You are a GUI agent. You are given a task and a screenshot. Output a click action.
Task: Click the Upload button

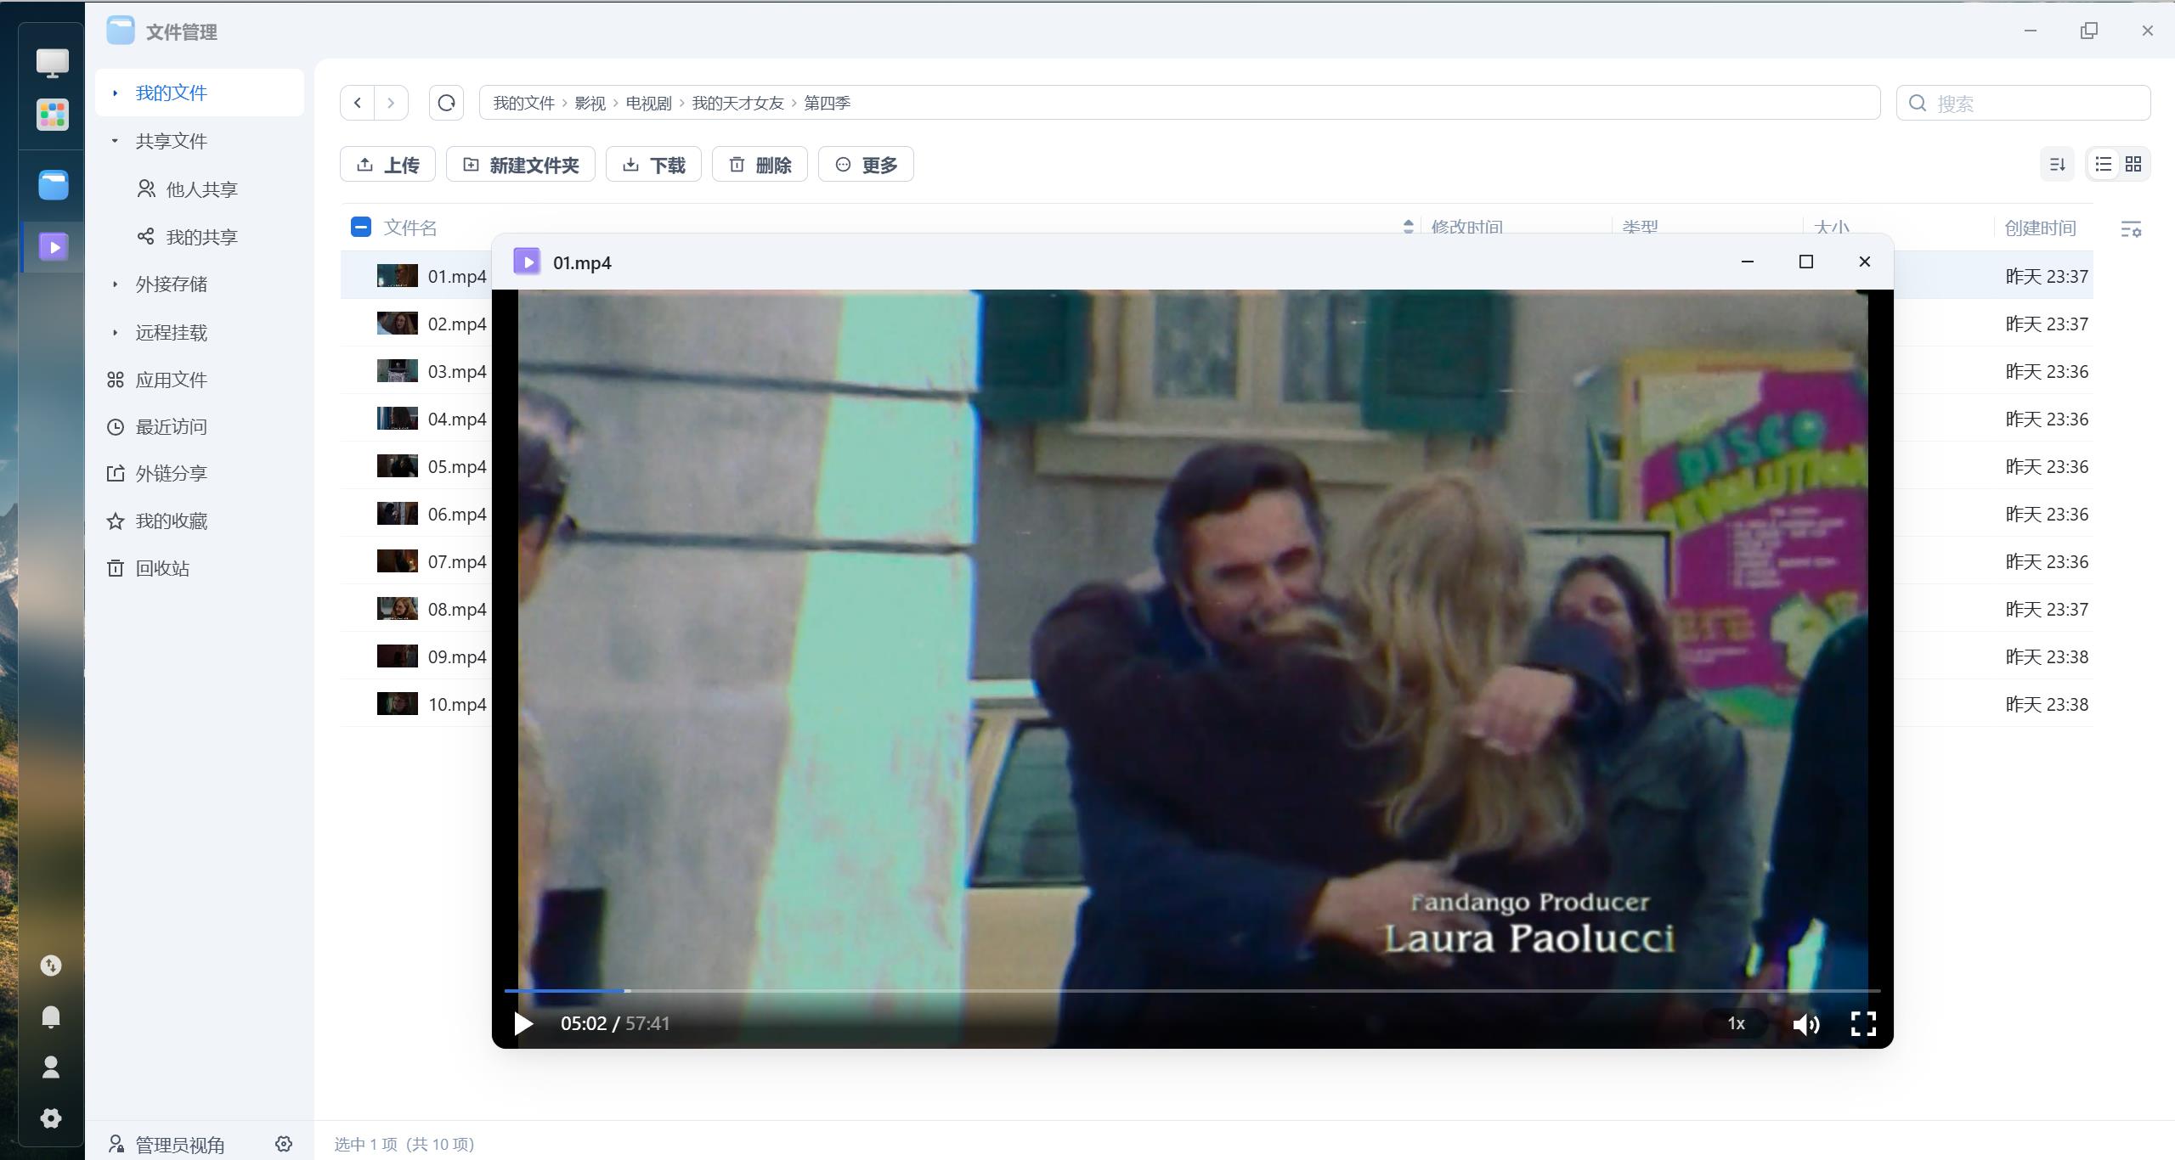[387, 164]
